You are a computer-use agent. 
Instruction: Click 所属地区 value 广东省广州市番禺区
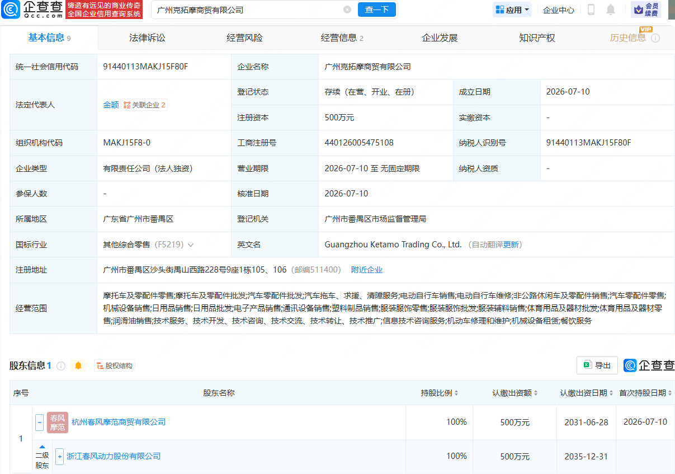pos(138,219)
